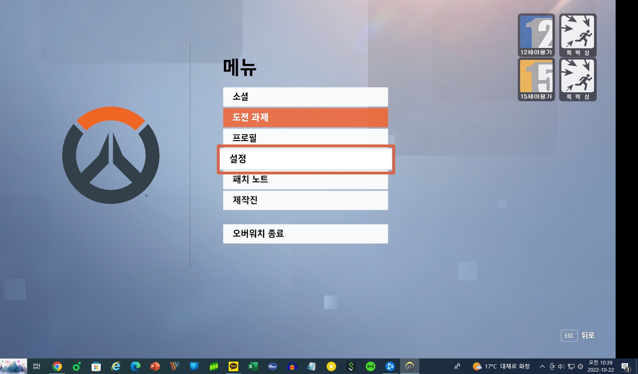638x374 pixels.
Task: Click the ESC 뒤로 back button
Action: [x=578, y=336]
